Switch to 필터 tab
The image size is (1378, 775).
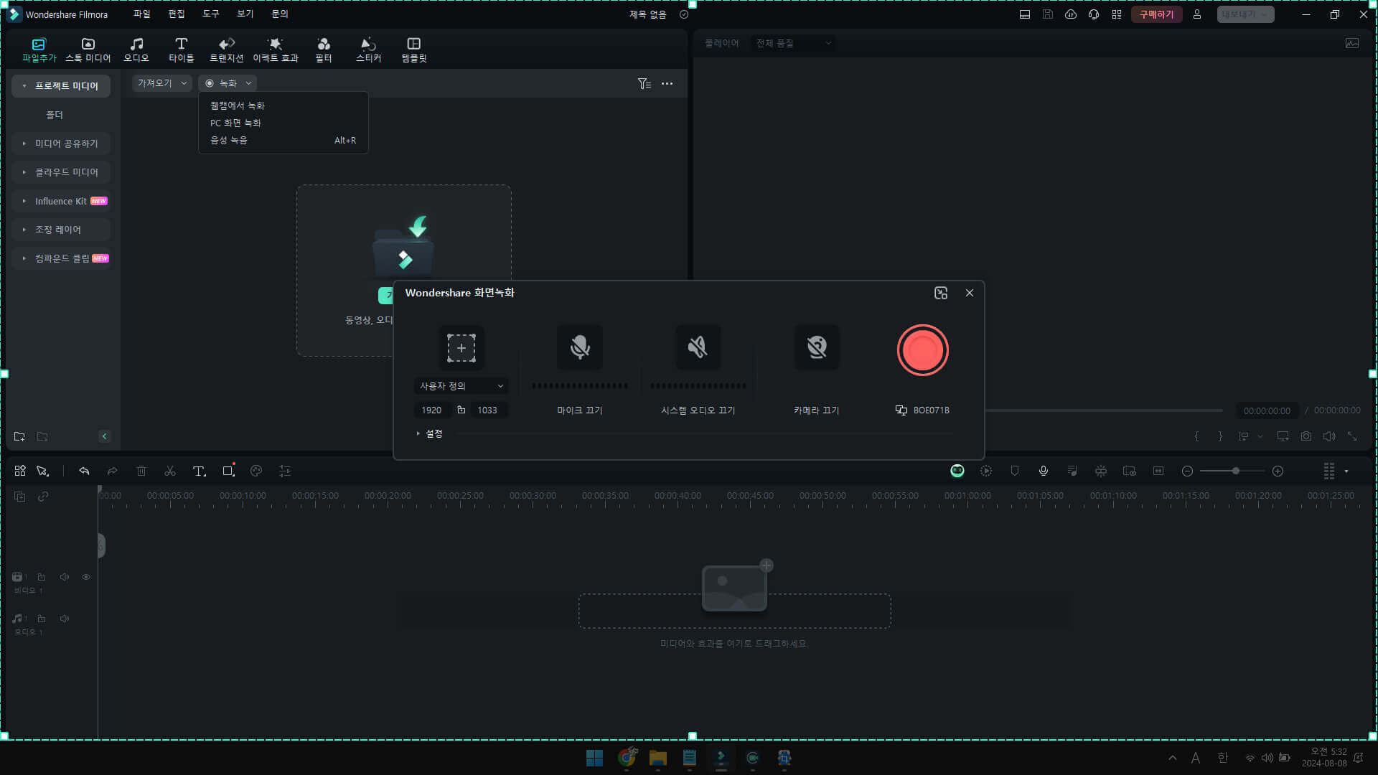[324, 50]
